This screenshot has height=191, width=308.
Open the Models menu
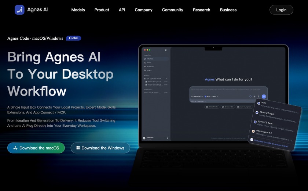(78, 10)
